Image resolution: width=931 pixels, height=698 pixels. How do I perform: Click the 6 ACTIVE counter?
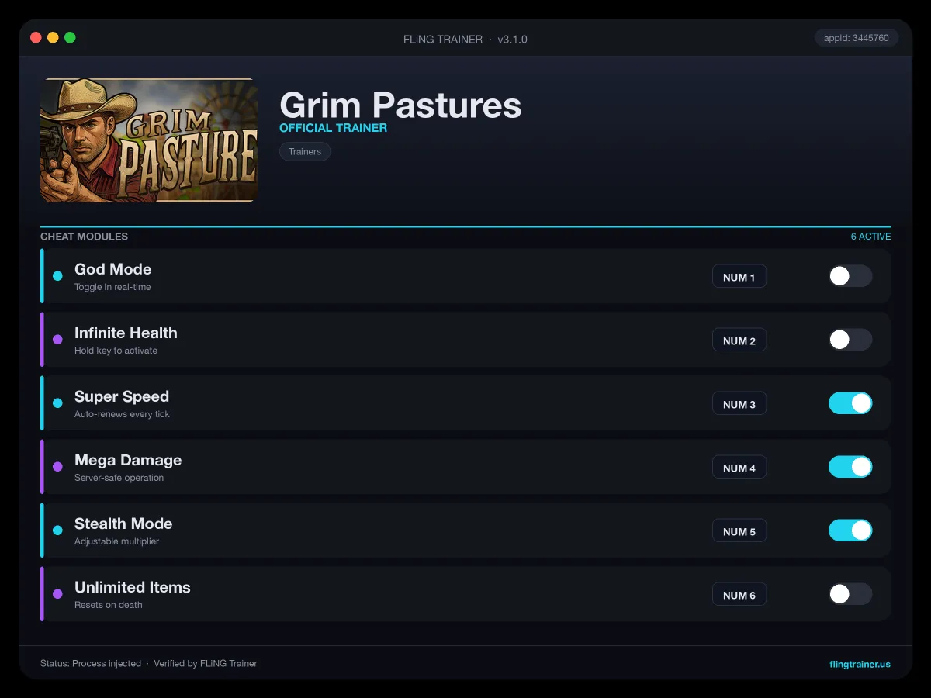pyautogui.click(x=870, y=237)
